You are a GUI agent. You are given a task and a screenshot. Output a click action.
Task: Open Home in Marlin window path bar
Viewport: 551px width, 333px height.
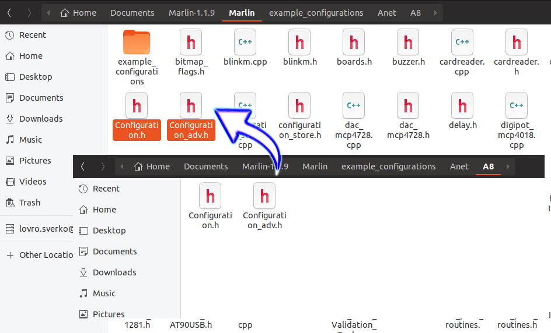click(x=78, y=13)
